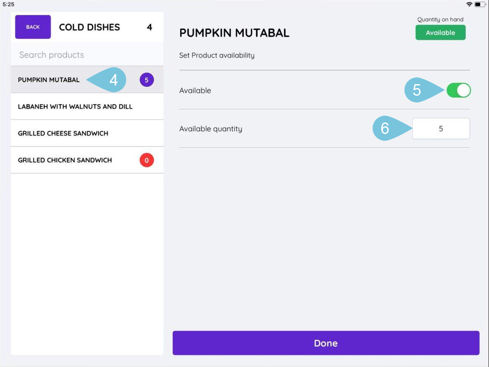The image size is (489, 367).
Task: Click purple quantity badge showing 5
Action: click(x=147, y=80)
